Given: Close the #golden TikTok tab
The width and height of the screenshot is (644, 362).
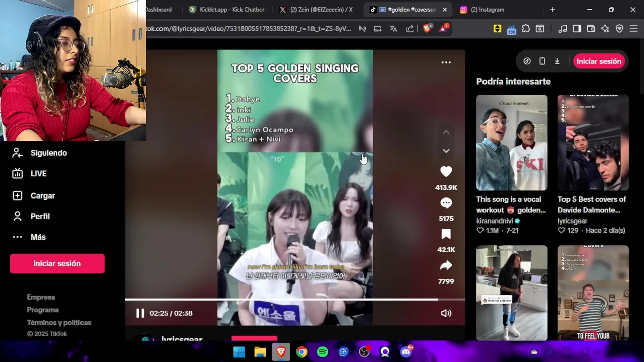Looking at the screenshot, I should point(444,10).
